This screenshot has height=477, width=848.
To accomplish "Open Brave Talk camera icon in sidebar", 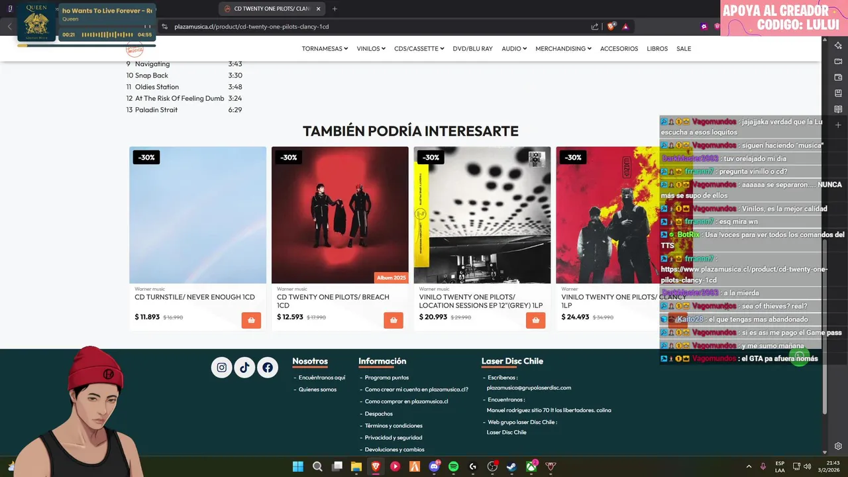I will (838, 61).
